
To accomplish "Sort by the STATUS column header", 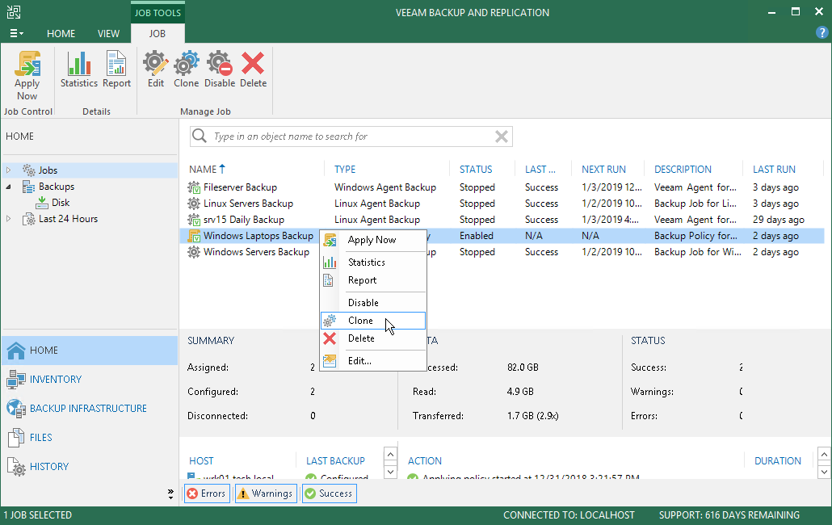I will point(476,169).
